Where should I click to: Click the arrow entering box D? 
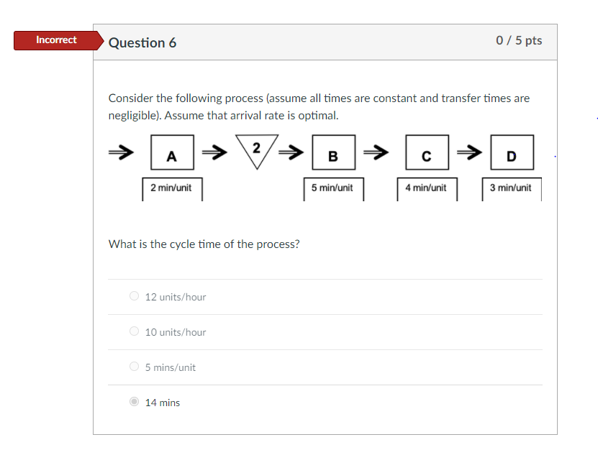tap(471, 152)
